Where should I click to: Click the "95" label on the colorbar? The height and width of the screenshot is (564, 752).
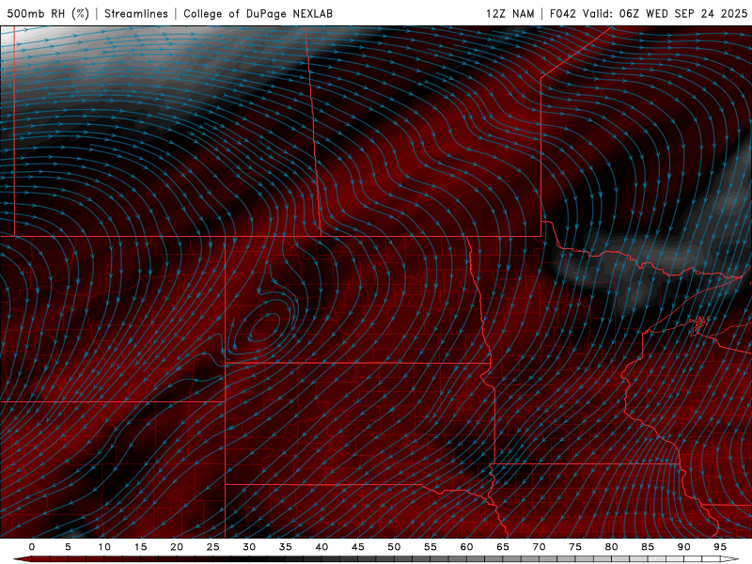pos(720,547)
